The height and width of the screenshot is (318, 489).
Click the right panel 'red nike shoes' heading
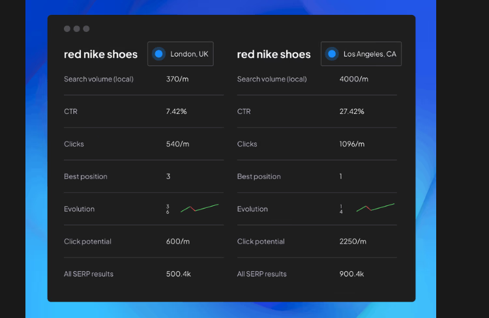pyautogui.click(x=274, y=55)
